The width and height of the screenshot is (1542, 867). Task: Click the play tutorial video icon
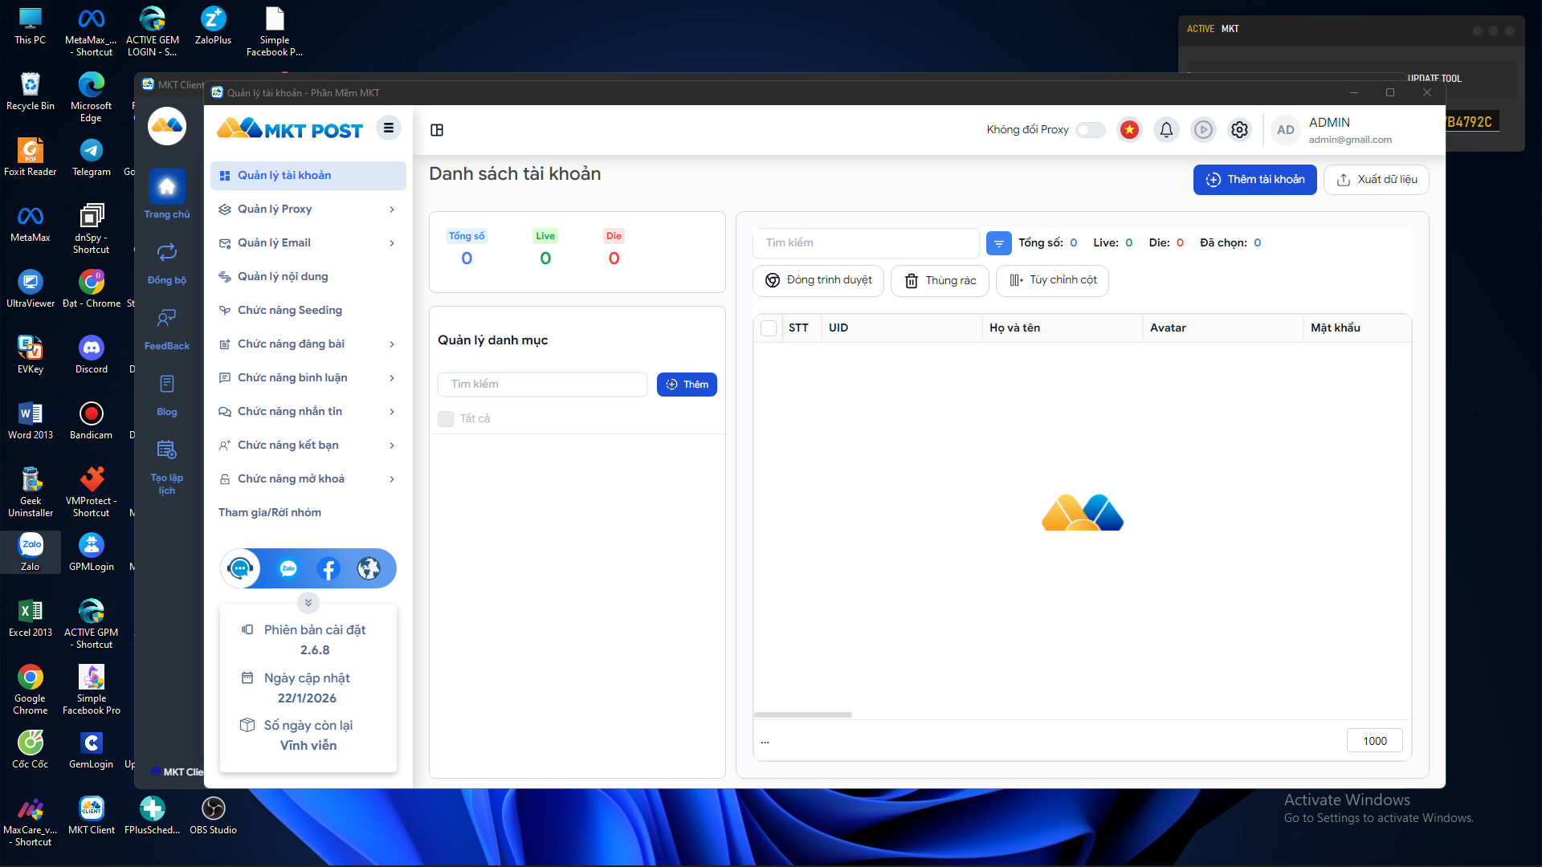pyautogui.click(x=1203, y=130)
